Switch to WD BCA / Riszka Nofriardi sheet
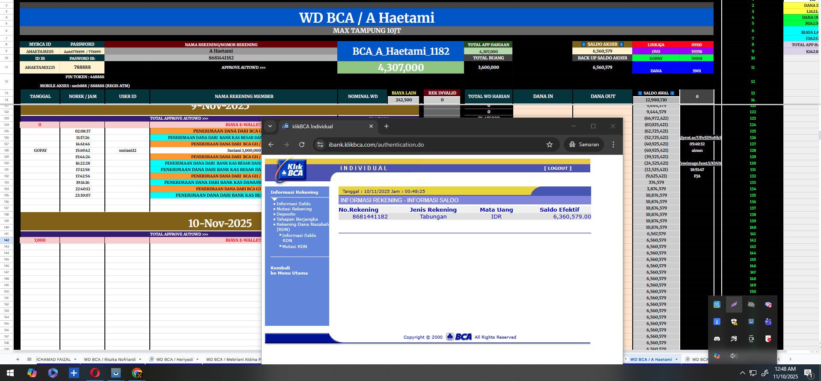The image size is (821, 381). pos(110,360)
